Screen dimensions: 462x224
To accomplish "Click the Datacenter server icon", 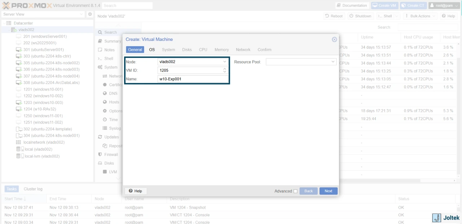I will pos(9,23).
